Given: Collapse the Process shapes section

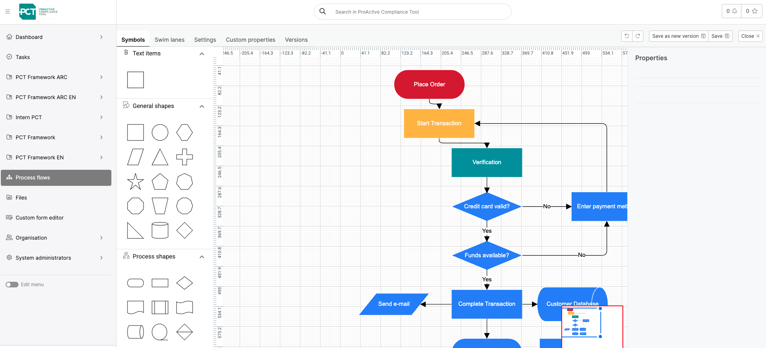Looking at the screenshot, I should (202, 257).
